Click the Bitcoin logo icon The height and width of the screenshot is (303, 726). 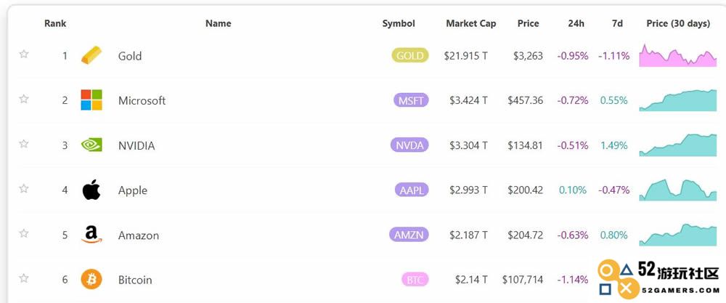coord(91,279)
